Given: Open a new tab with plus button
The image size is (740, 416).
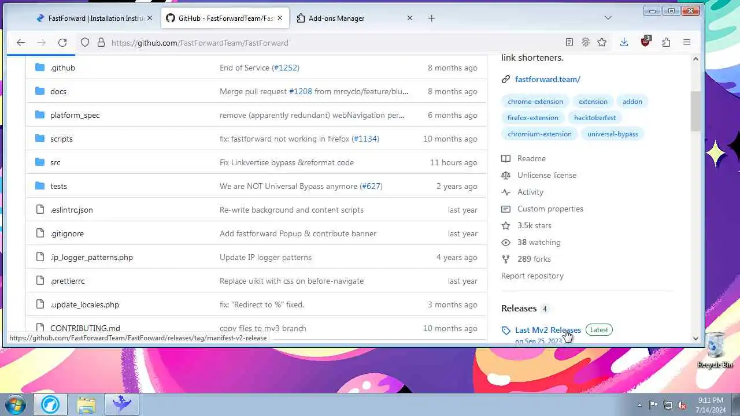Looking at the screenshot, I should tap(431, 18).
